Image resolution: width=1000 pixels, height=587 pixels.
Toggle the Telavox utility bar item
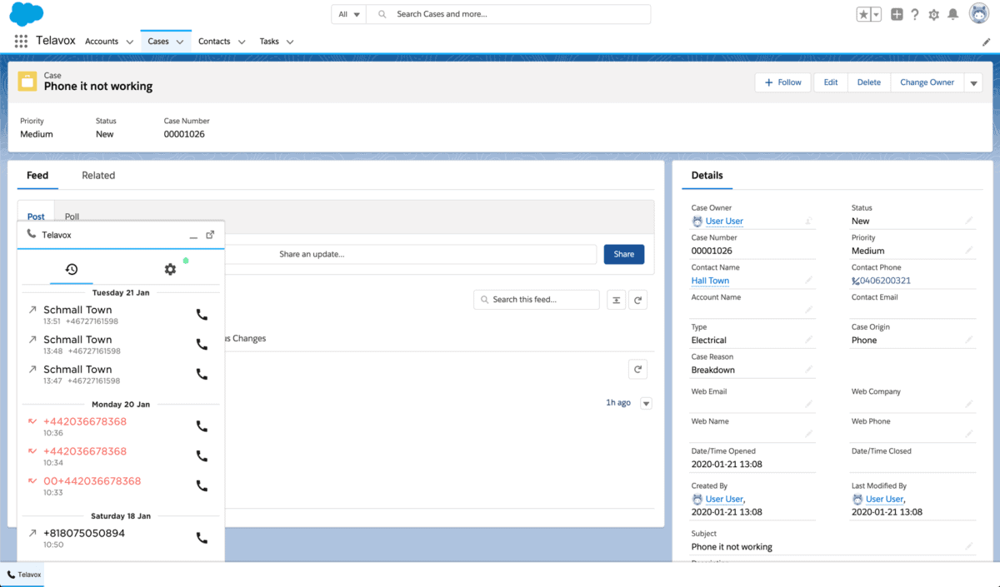22,575
